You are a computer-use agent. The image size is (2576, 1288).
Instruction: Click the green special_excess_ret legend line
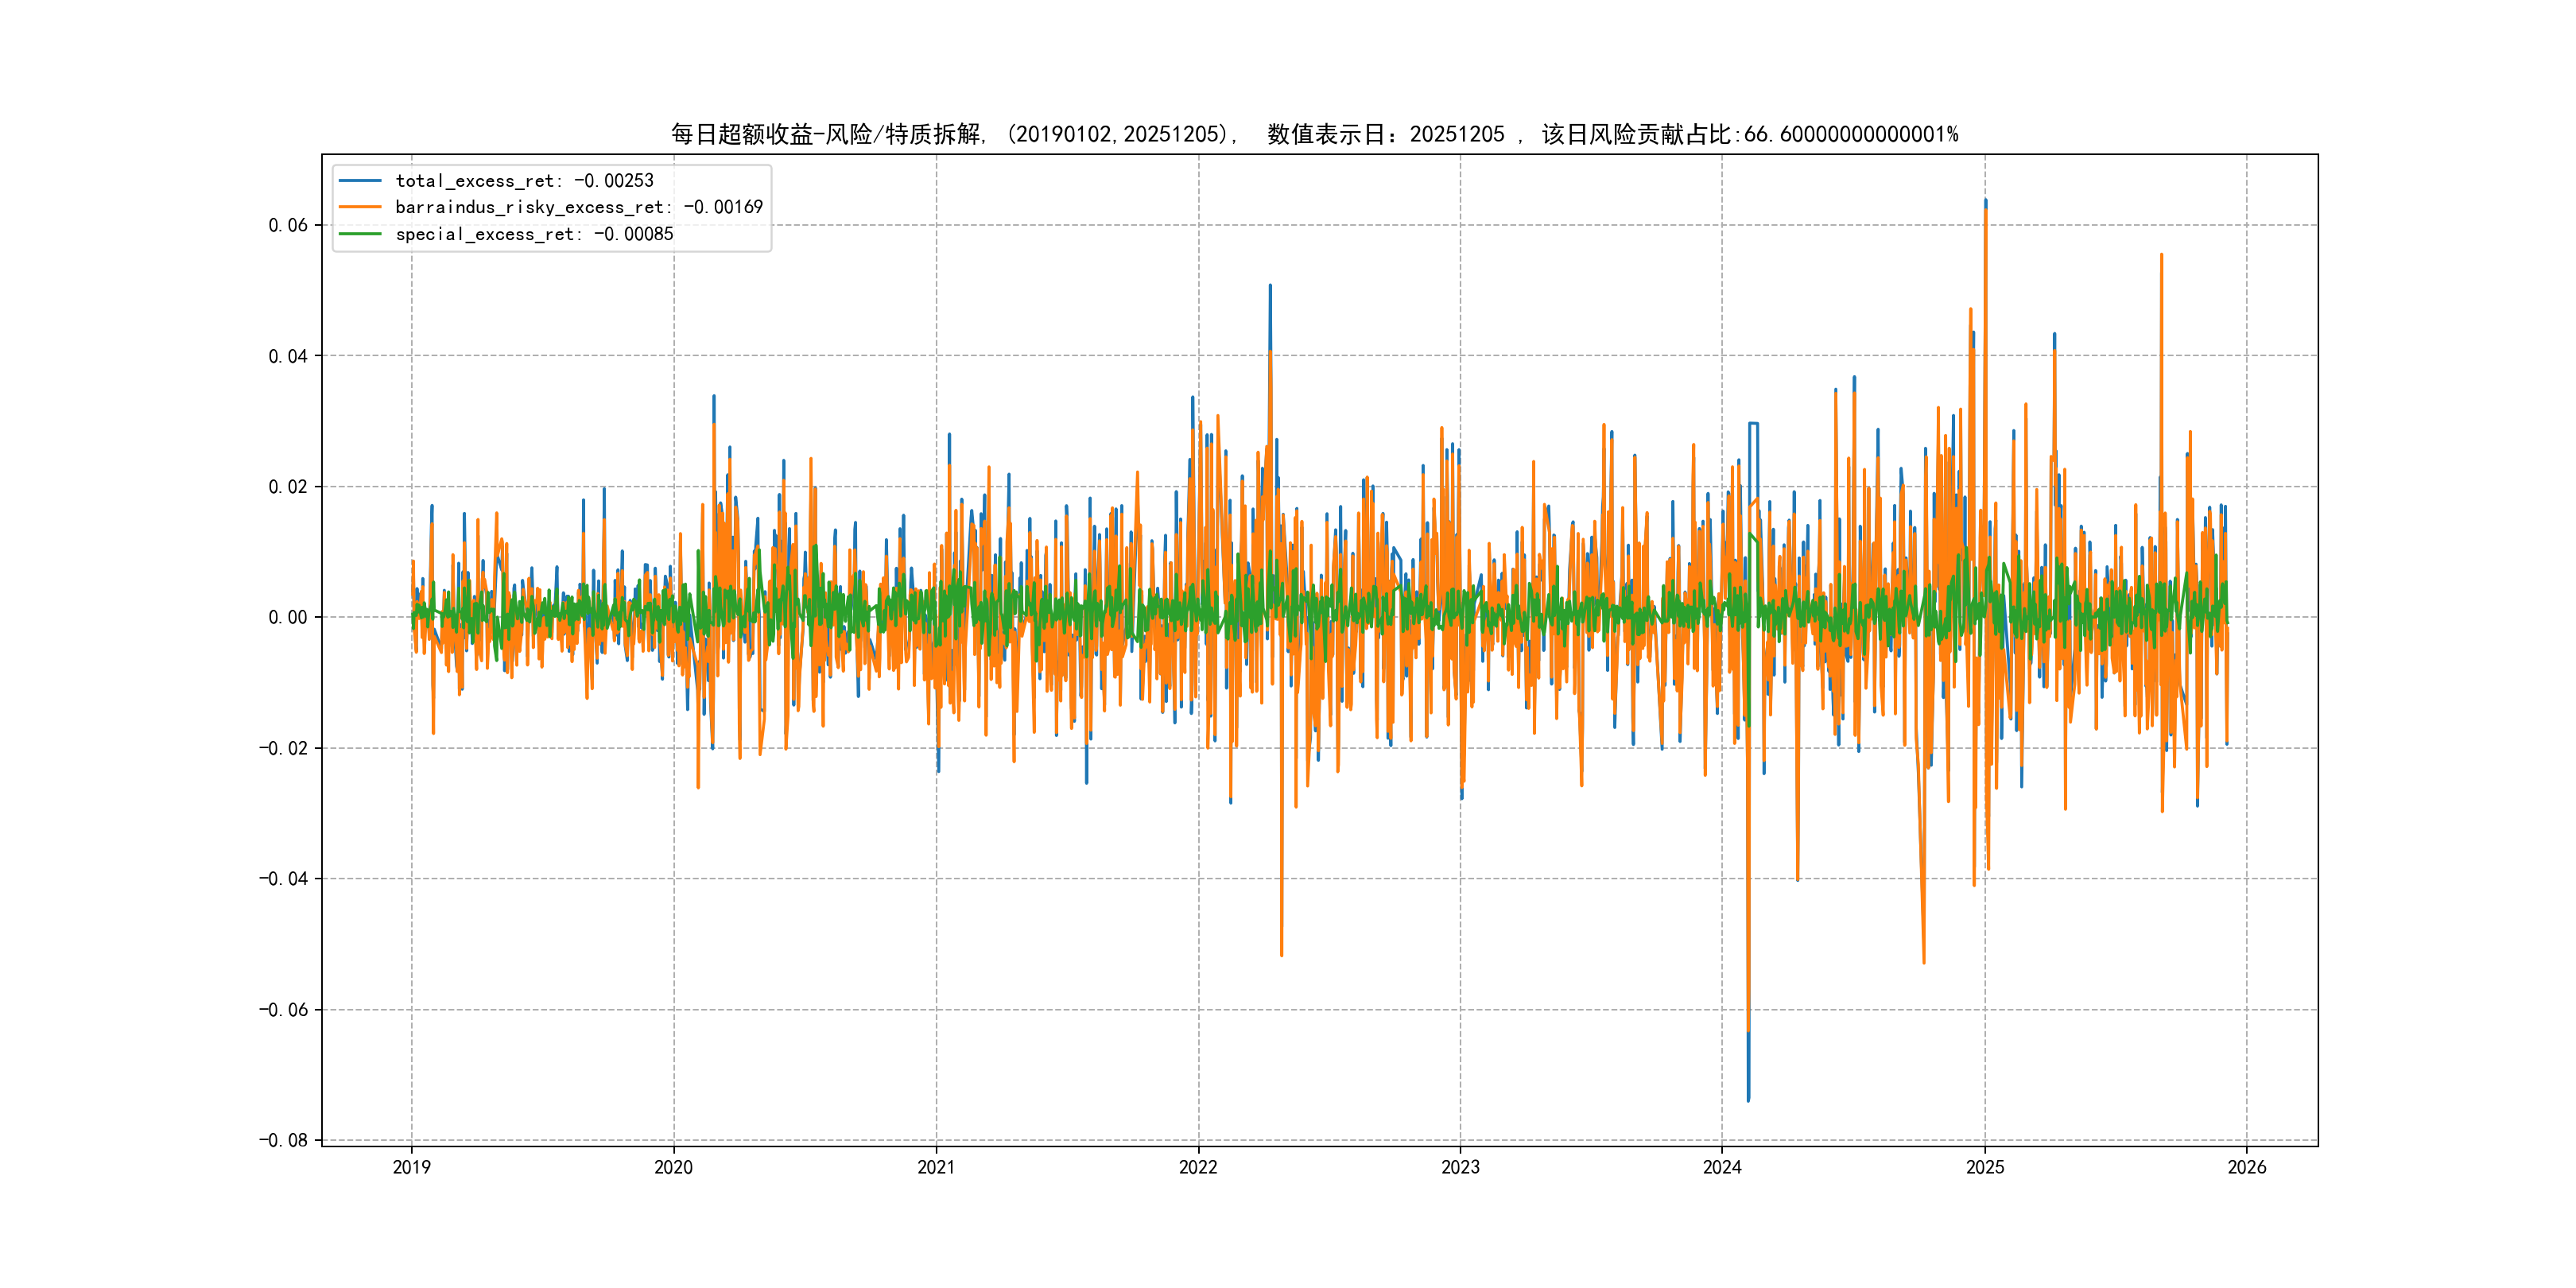(360, 234)
